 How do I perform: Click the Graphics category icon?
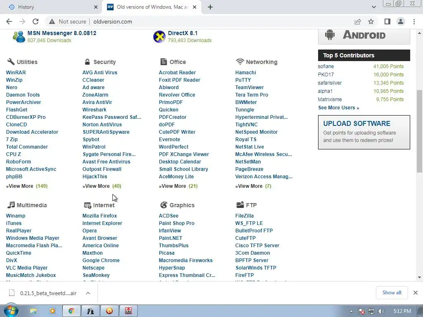(x=164, y=205)
